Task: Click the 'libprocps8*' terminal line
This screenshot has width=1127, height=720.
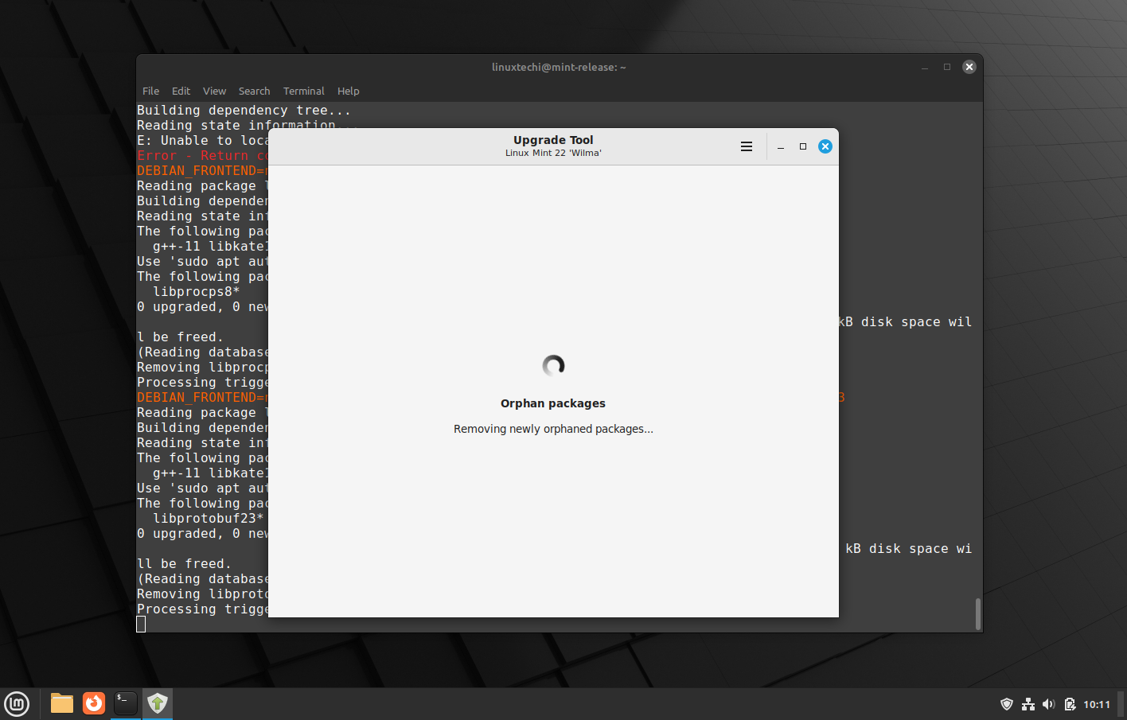Action: pos(197,292)
